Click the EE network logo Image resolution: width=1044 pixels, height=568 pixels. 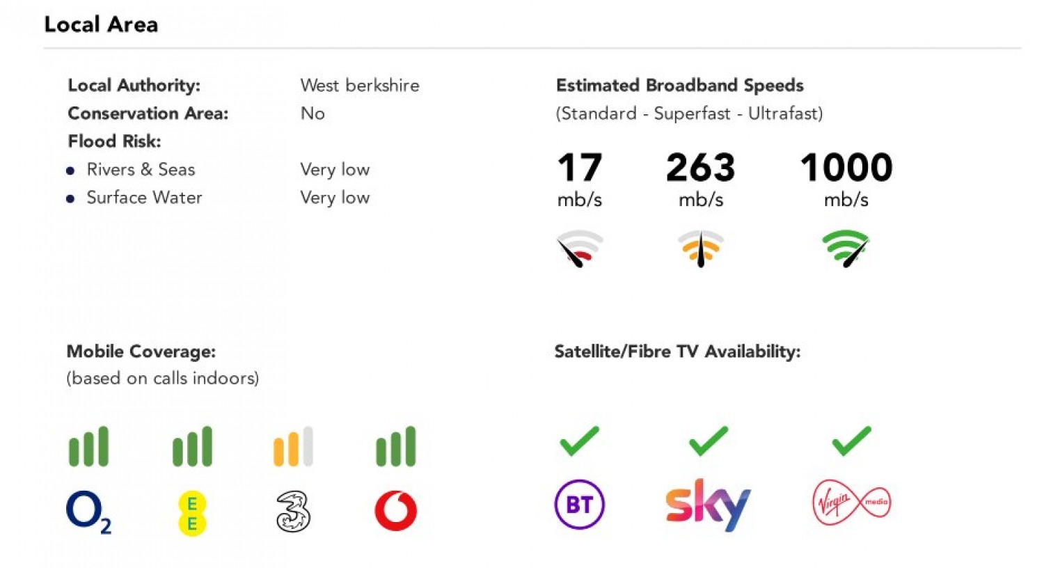(192, 513)
